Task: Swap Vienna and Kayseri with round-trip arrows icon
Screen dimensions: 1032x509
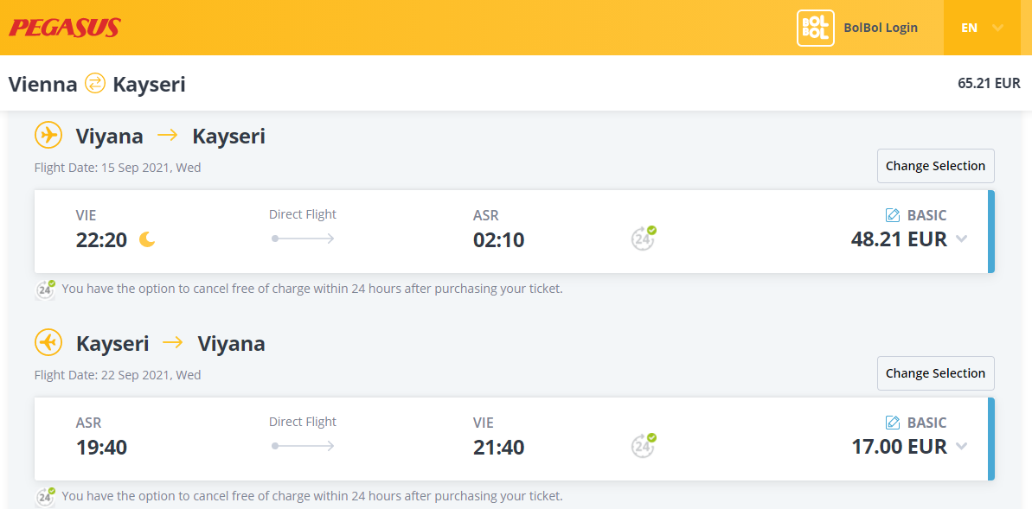Action: pyautogui.click(x=95, y=84)
